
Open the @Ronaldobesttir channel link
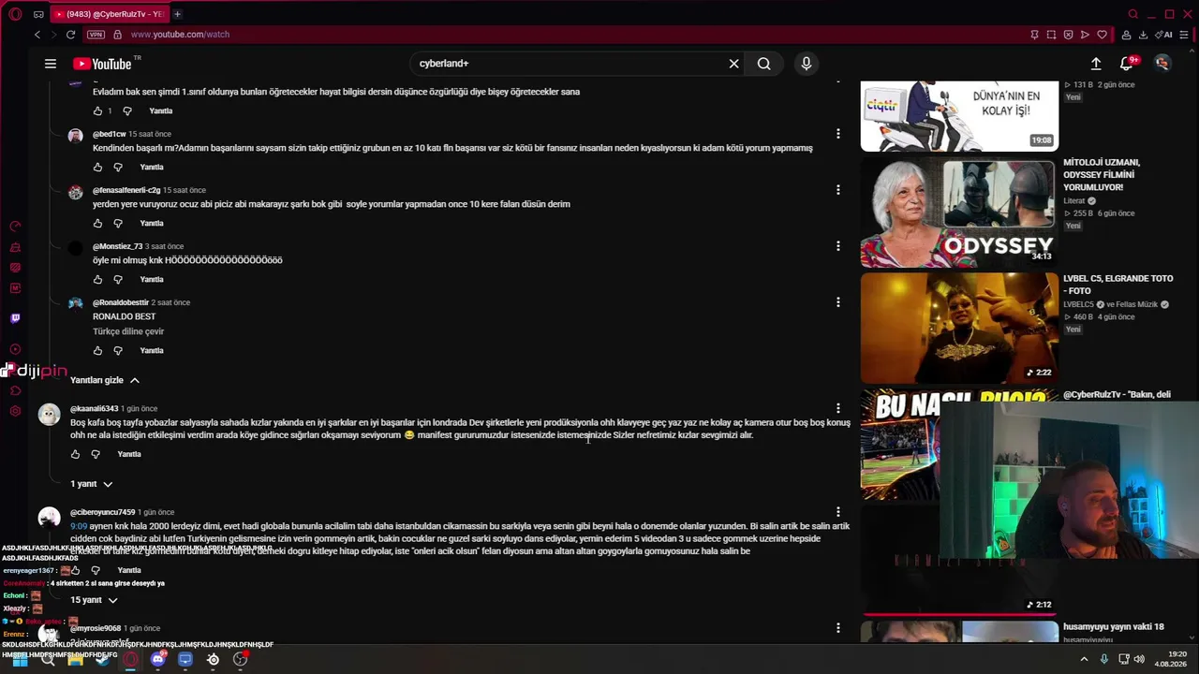pos(121,302)
